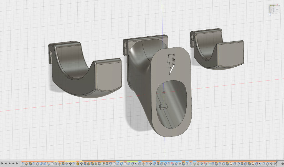Open the timeline settings gear
Image resolution: width=284 pixels, height=167 pixels.
tap(282, 164)
